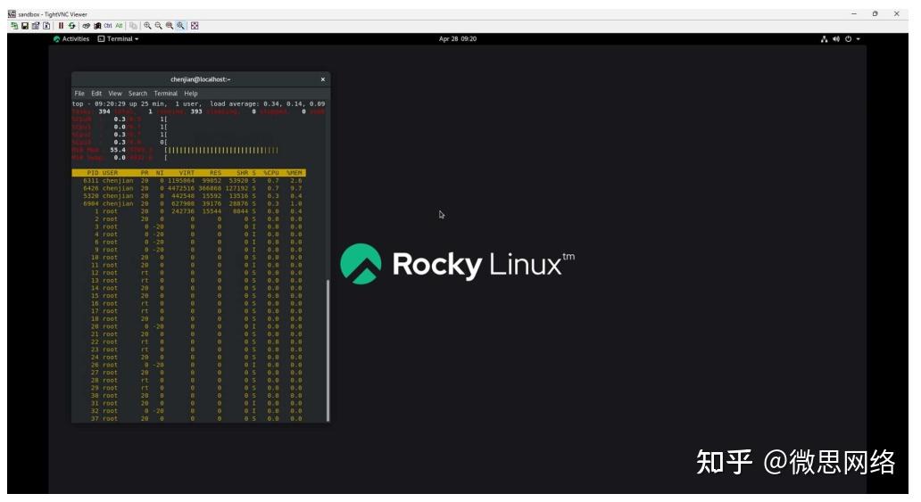
Task: Click the top row with PID 6426
Action: click(188, 188)
